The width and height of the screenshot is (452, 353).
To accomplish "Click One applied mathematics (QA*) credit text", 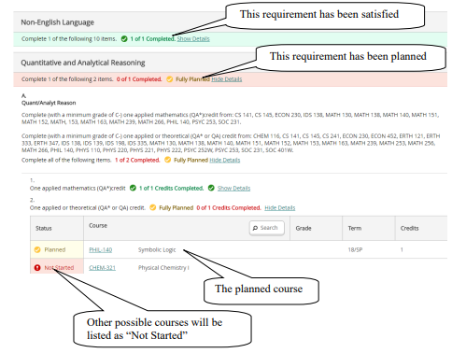I will (x=78, y=189).
